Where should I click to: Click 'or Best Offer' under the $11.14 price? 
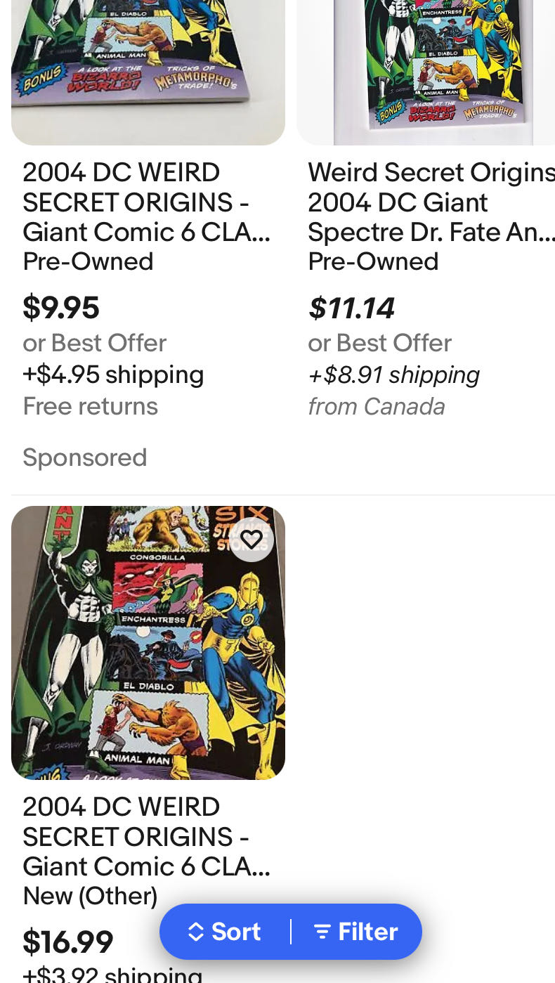[379, 343]
